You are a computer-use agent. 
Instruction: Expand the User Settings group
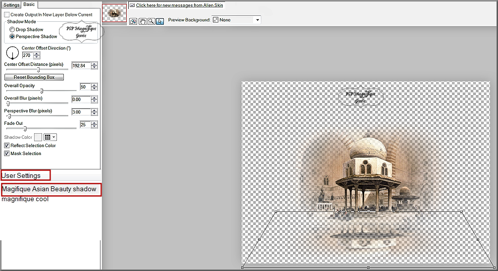coord(21,175)
